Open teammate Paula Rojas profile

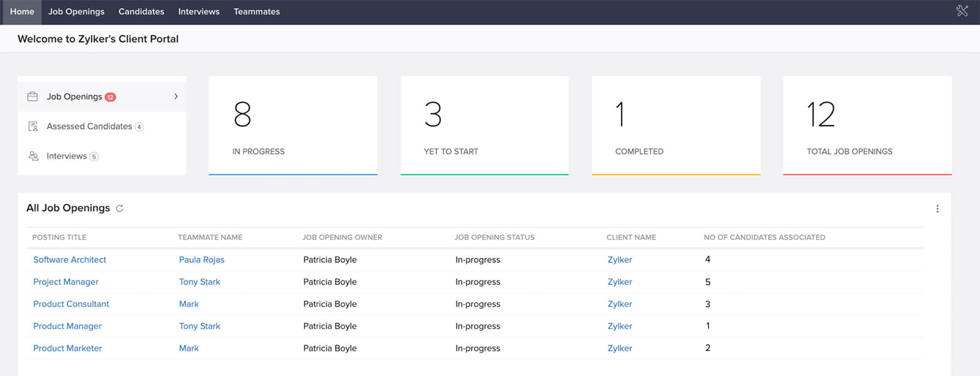click(202, 260)
